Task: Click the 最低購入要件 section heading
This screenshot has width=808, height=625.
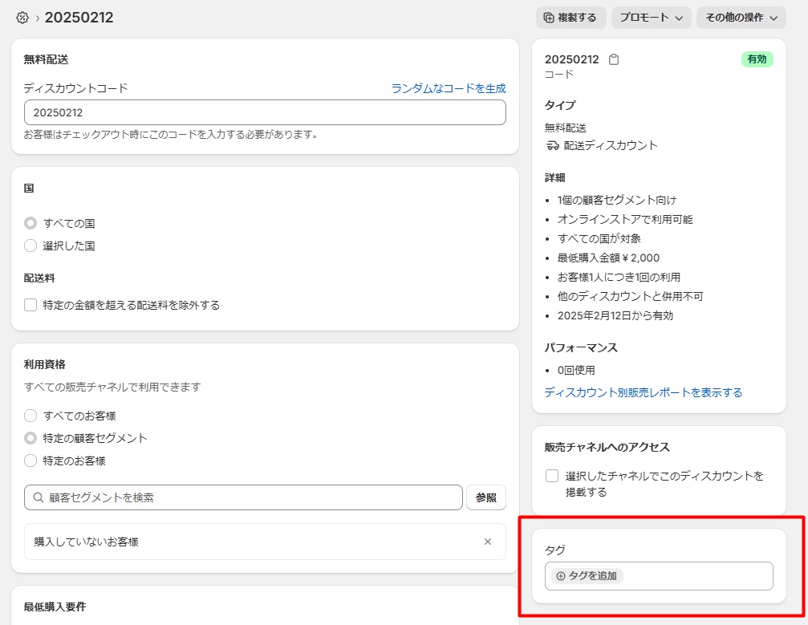Action: point(55,607)
